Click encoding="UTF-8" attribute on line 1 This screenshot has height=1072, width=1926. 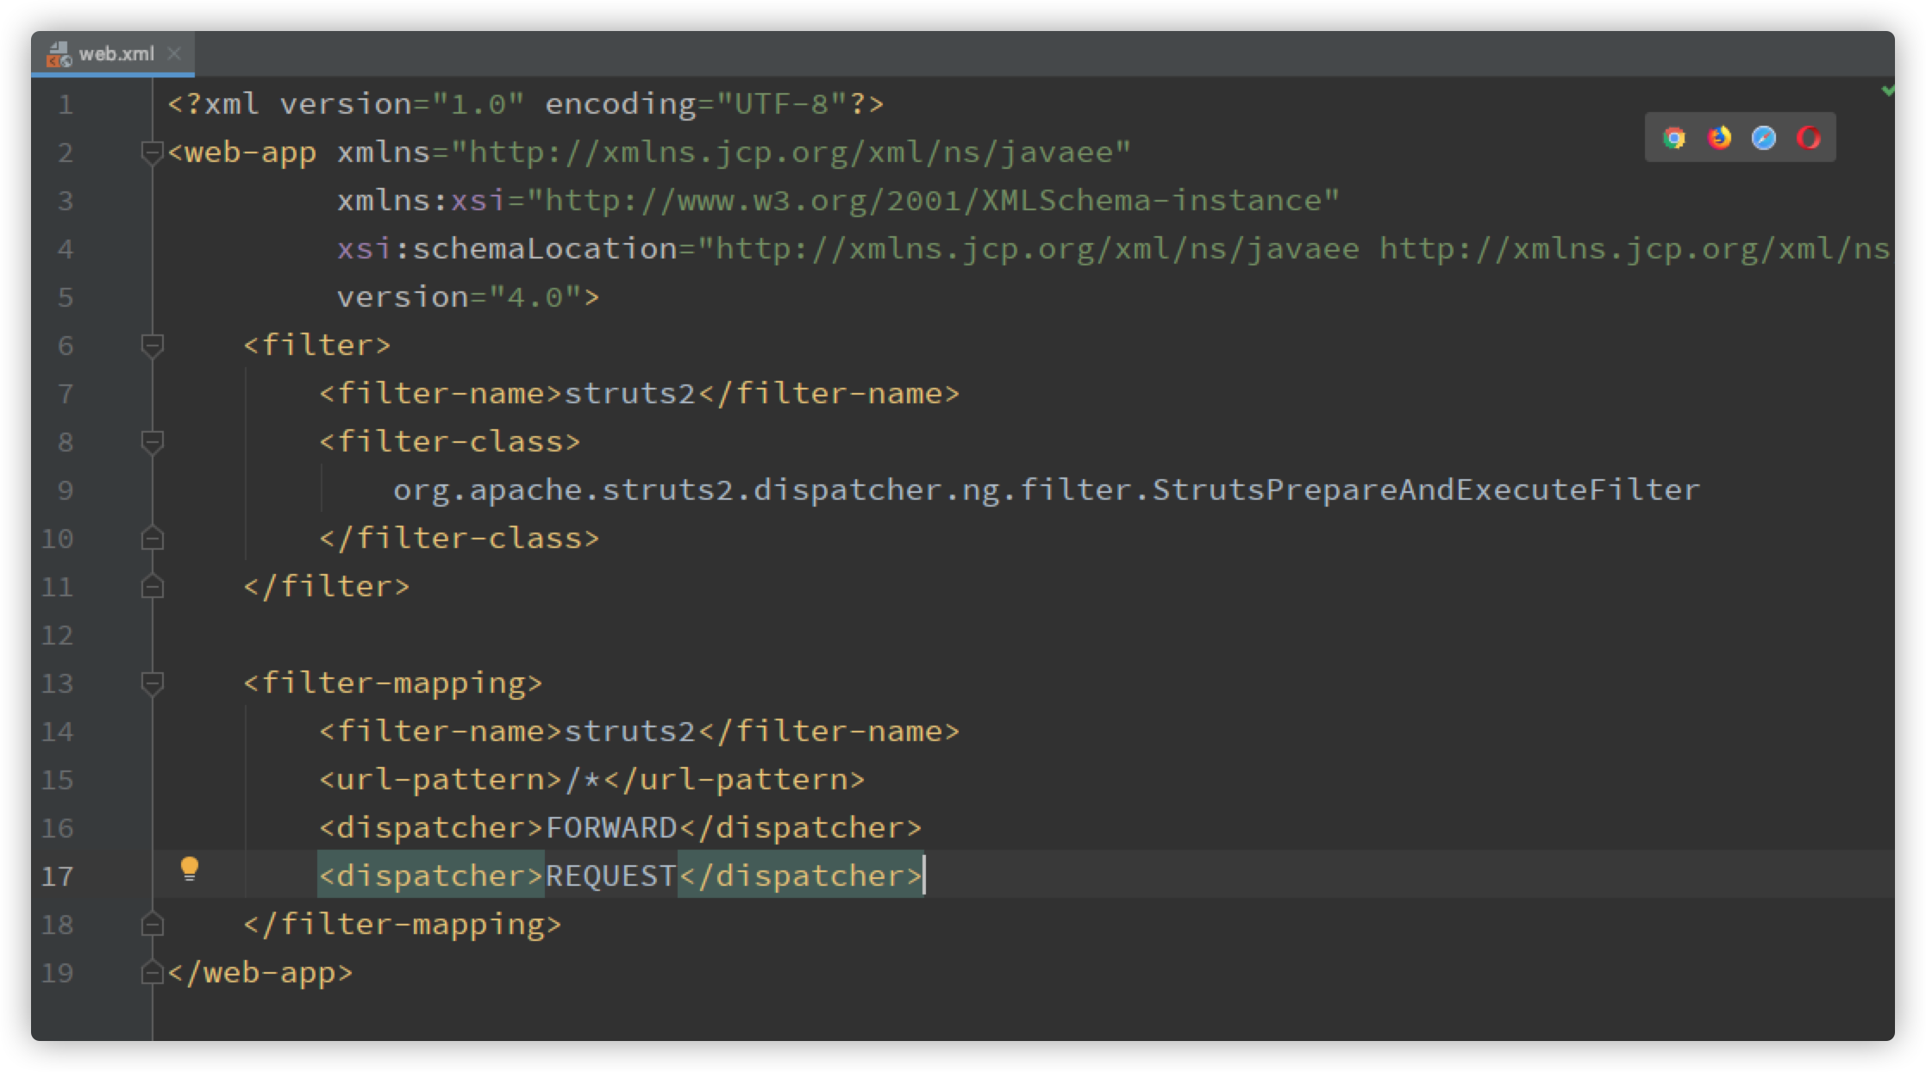click(697, 104)
